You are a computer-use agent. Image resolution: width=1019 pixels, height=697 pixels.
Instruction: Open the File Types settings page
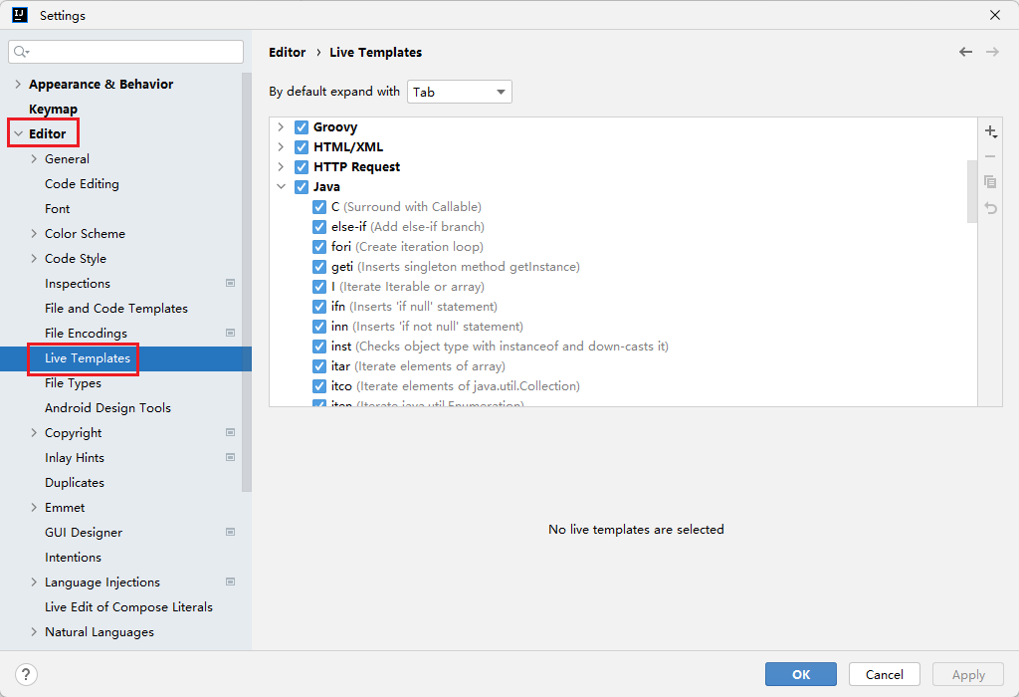pyautogui.click(x=73, y=383)
